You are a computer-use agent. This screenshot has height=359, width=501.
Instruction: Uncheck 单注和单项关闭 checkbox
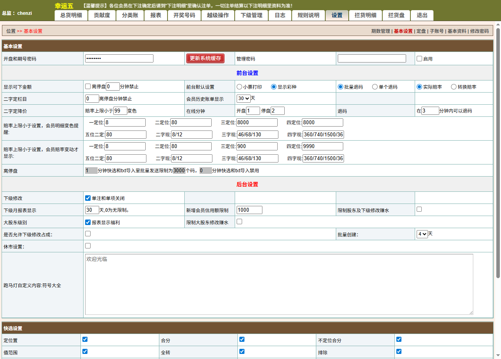(88, 198)
